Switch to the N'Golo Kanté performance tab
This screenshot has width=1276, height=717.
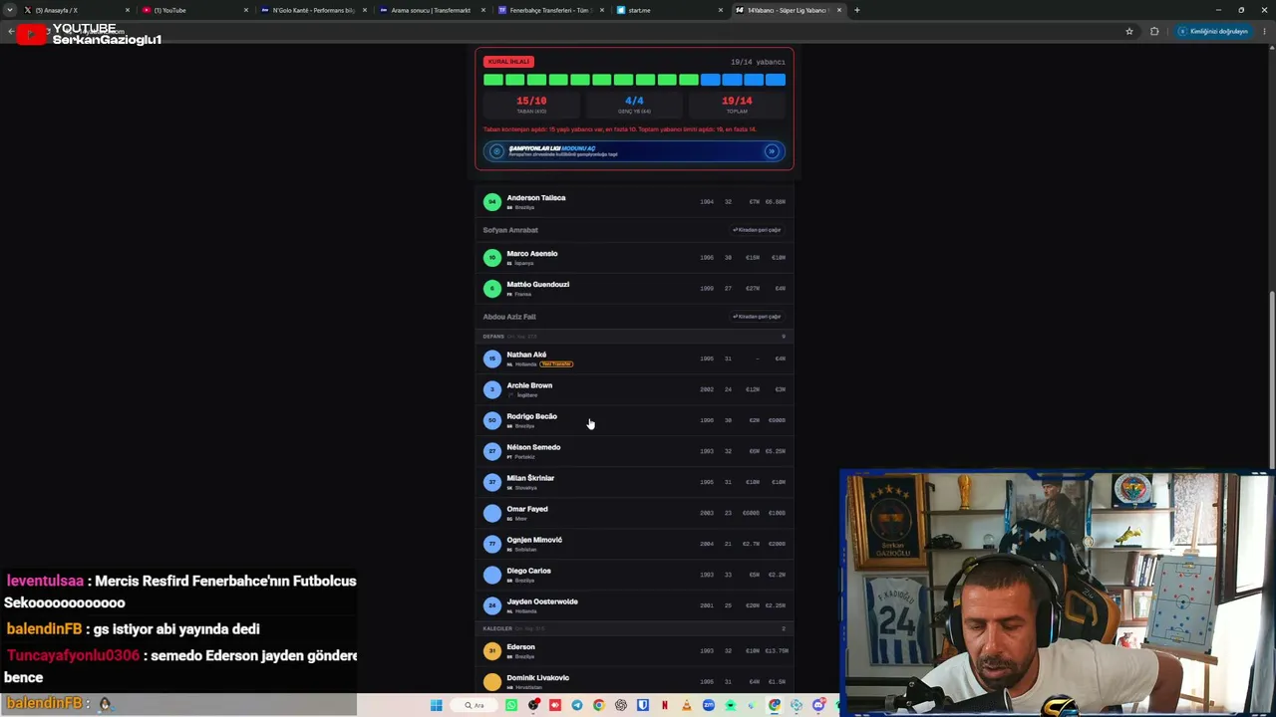[x=314, y=10]
